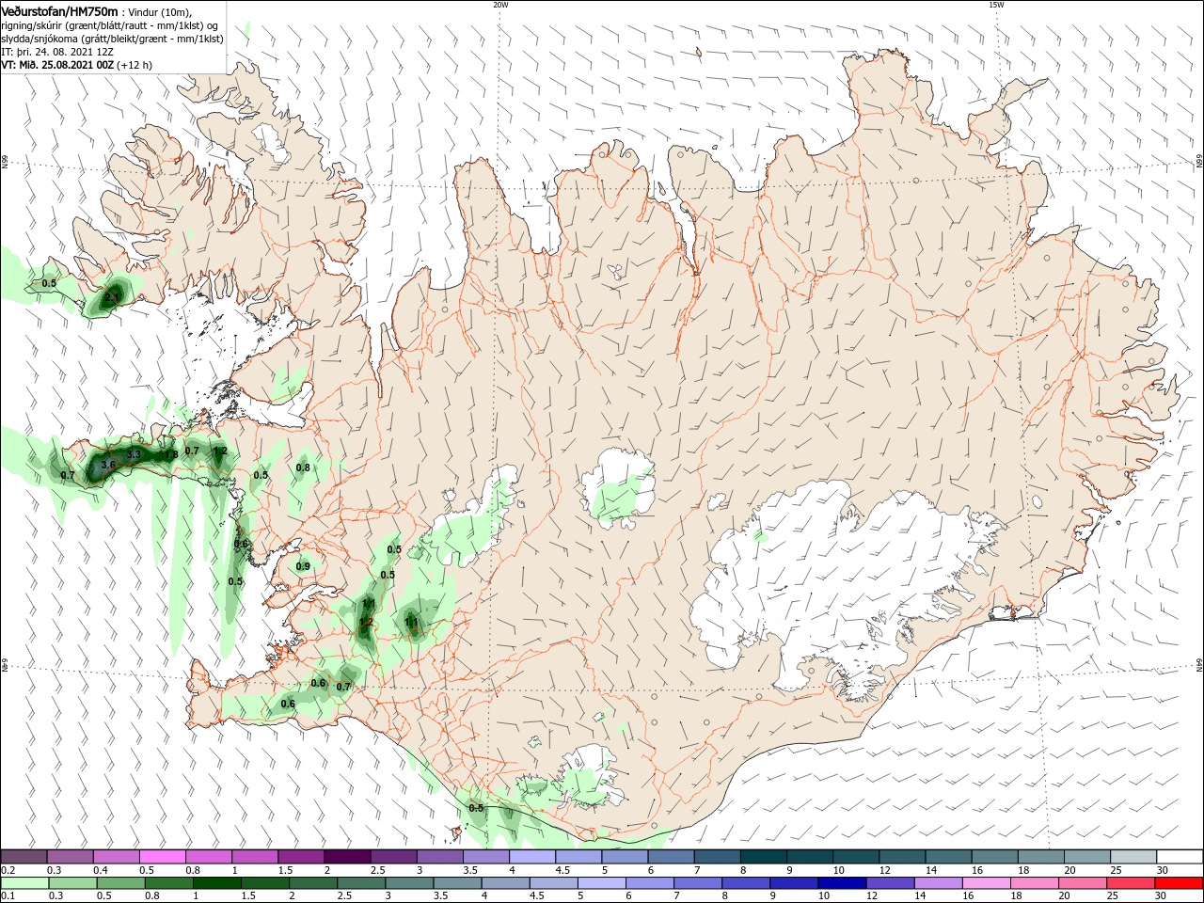Pick the darkest green 1 swatch, bottom row
The height and width of the screenshot is (903, 1204).
(x=217, y=883)
